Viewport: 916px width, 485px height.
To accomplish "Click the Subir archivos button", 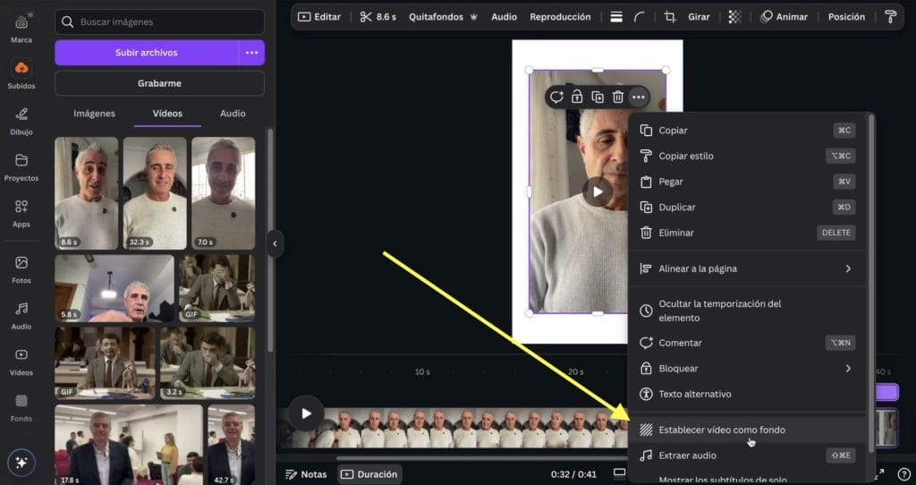I will pos(147,53).
